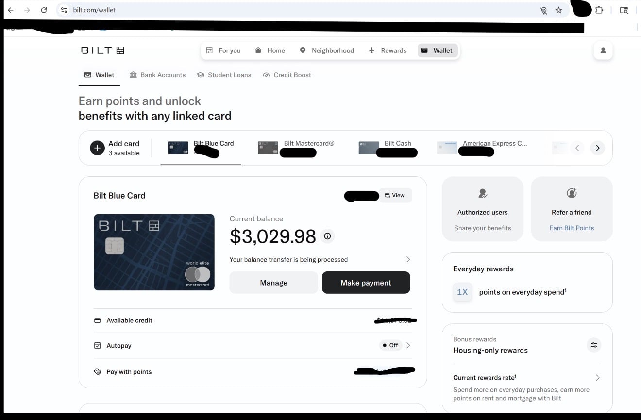Click the Autopay calendar icon
The width and height of the screenshot is (641, 420).
(97, 345)
